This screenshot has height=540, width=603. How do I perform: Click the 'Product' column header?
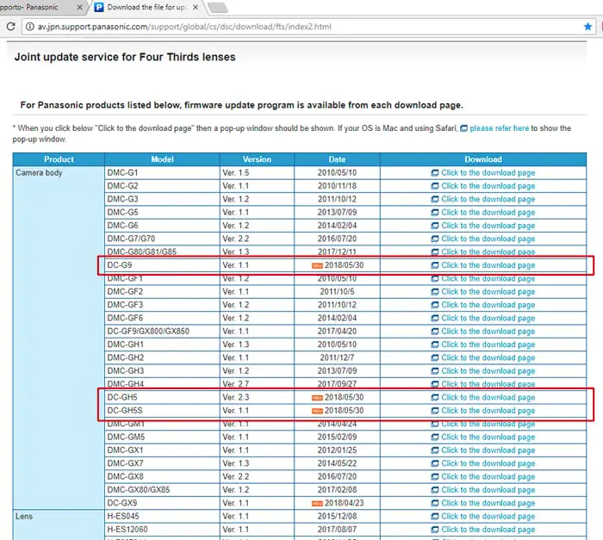59,159
